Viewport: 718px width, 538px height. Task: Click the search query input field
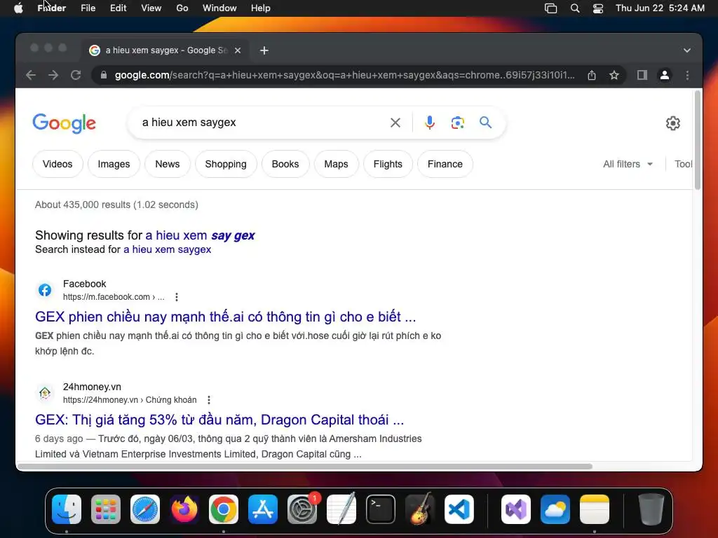click(261, 123)
